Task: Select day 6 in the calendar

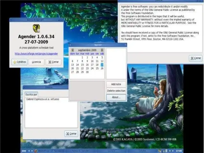Action: click(x=72, y=61)
